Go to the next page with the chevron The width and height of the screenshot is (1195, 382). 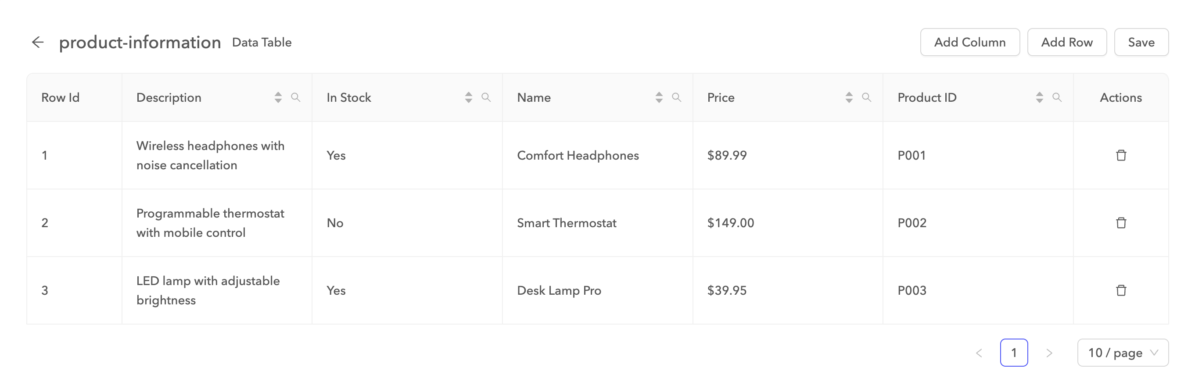click(x=1048, y=352)
